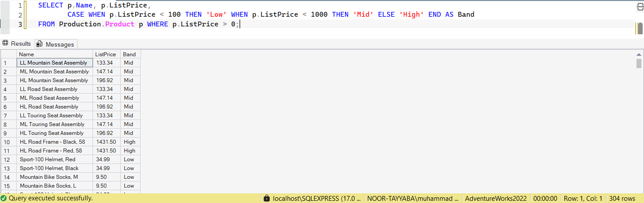Click the 'ML Mountain Seat Assembly' cell
The height and width of the screenshot is (203, 644).
(x=55, y=72)
